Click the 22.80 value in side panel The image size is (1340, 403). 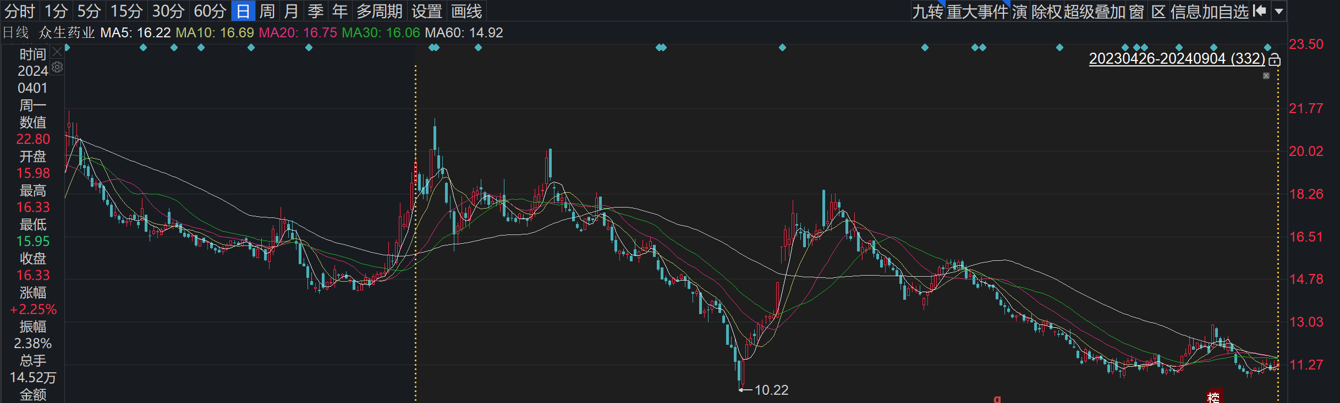33,139
